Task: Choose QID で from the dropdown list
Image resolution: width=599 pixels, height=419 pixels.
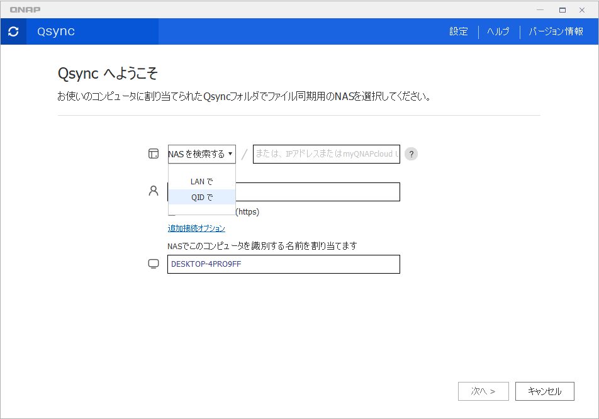Action: point(202,198)
